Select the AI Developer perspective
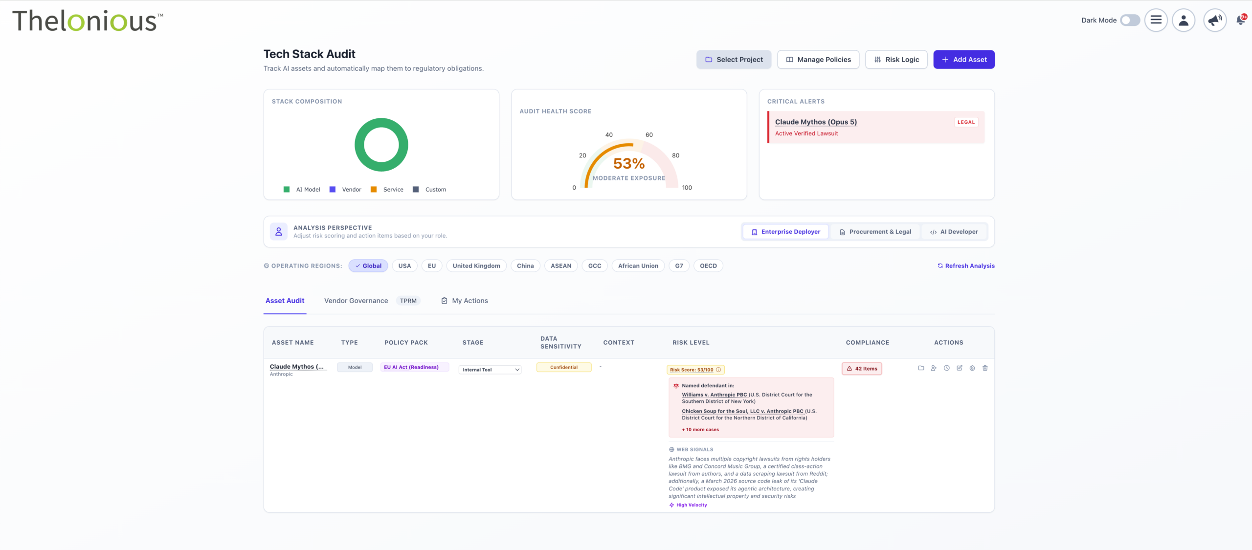This screenshot has width=1252, height=550. (954, 232)
